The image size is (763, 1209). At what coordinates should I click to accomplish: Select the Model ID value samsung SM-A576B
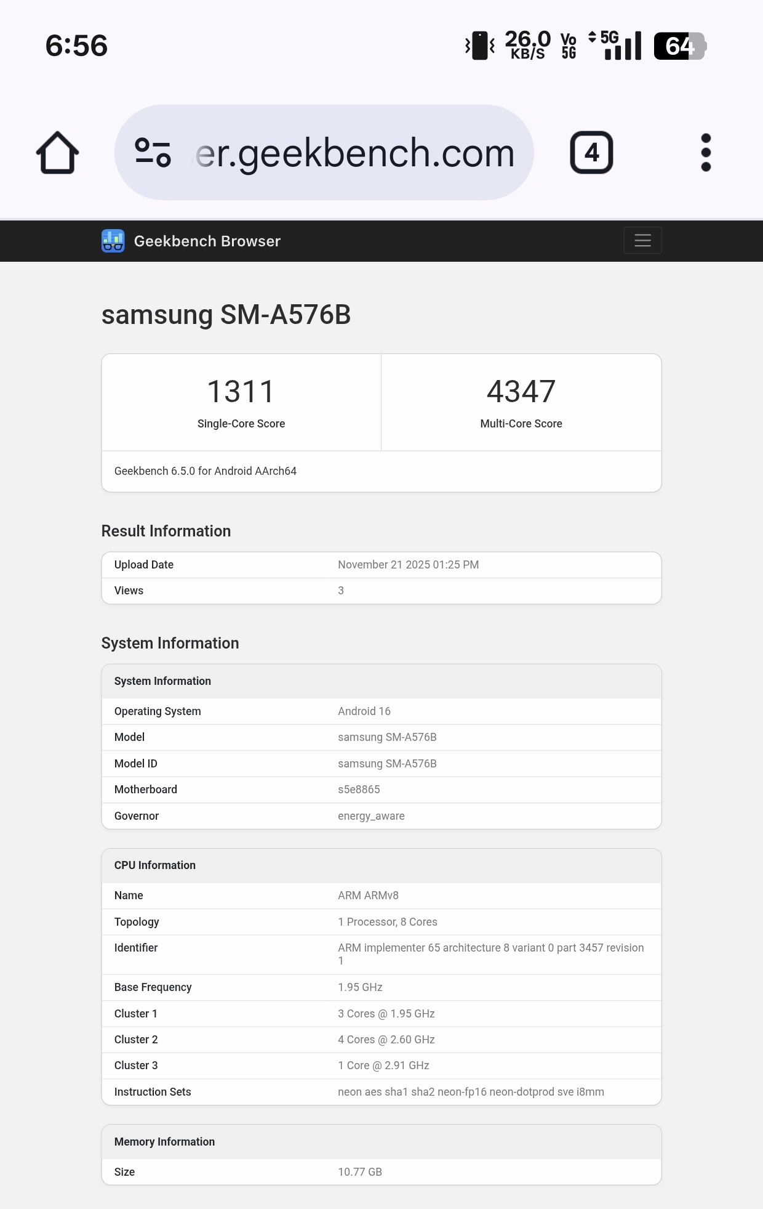click(387, 764)
